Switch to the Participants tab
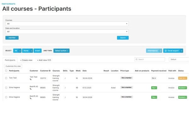Viewport: 189px width, 118px height. coord(10,60)
